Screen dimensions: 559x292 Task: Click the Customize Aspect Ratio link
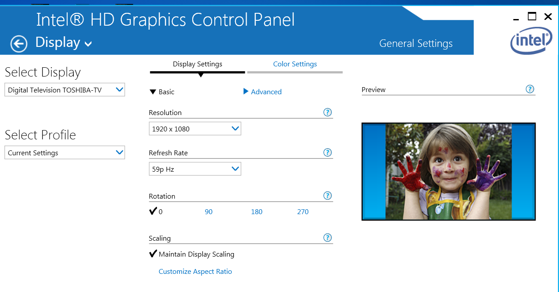pos(195,272)
